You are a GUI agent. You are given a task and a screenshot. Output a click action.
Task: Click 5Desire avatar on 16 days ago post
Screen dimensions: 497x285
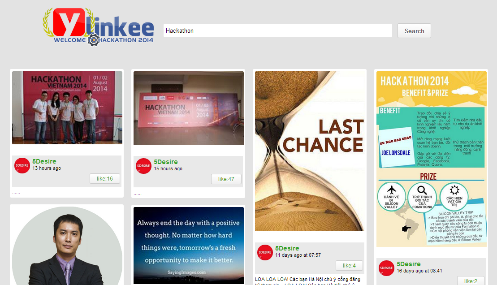(x=386, y=268)
